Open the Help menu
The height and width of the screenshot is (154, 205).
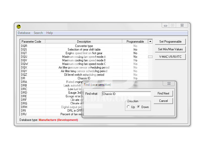pyautogui.click(x=49, y=33)
